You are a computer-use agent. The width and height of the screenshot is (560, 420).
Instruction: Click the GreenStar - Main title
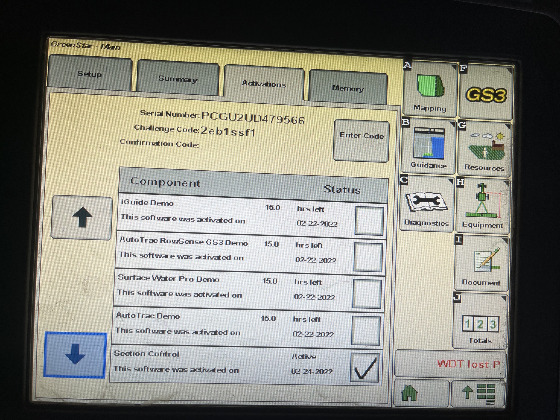[x=86, y=45]
